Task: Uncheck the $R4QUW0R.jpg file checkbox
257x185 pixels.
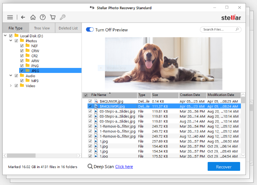Action: (x=90, y=106)
